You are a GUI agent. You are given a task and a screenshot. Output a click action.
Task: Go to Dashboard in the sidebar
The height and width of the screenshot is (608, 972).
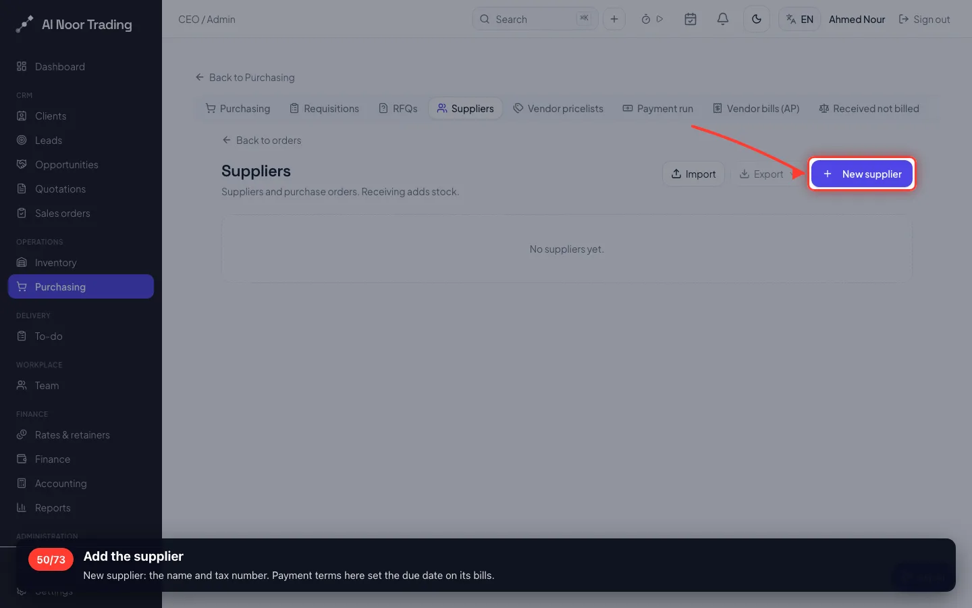81,67
